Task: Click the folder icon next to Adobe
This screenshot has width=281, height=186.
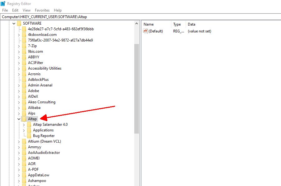Action: coord(24,91)
